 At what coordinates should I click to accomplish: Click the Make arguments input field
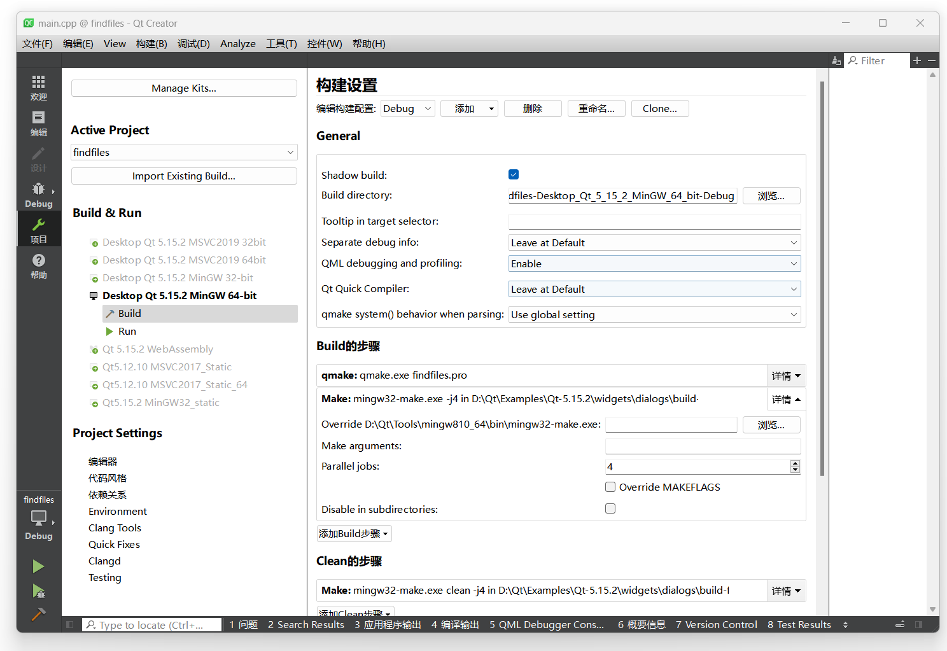703,446
